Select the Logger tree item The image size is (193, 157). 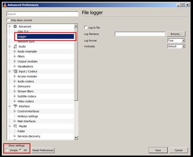[46, 37]
